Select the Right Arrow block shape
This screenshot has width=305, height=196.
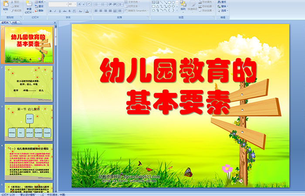tap(169, 6)
